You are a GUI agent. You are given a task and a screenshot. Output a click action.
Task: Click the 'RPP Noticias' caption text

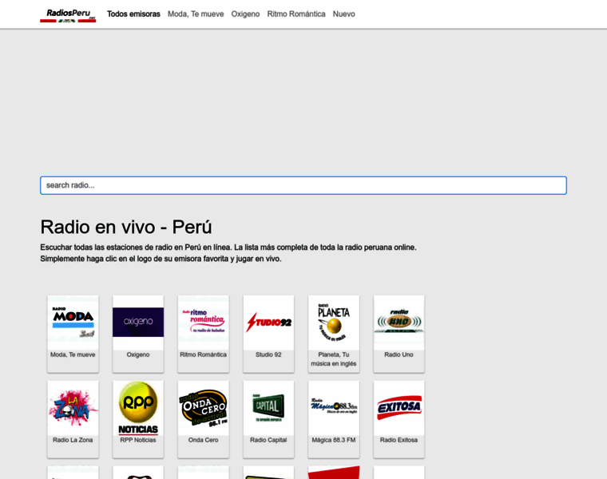pyautogui.click(x=138, y=440)
